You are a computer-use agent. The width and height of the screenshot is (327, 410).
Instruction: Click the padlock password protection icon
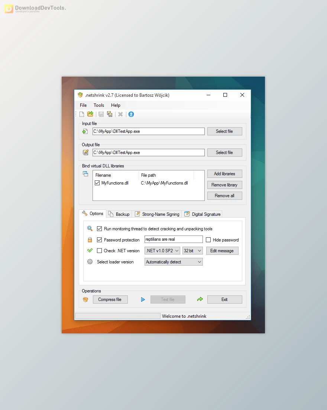click(90, 240)
